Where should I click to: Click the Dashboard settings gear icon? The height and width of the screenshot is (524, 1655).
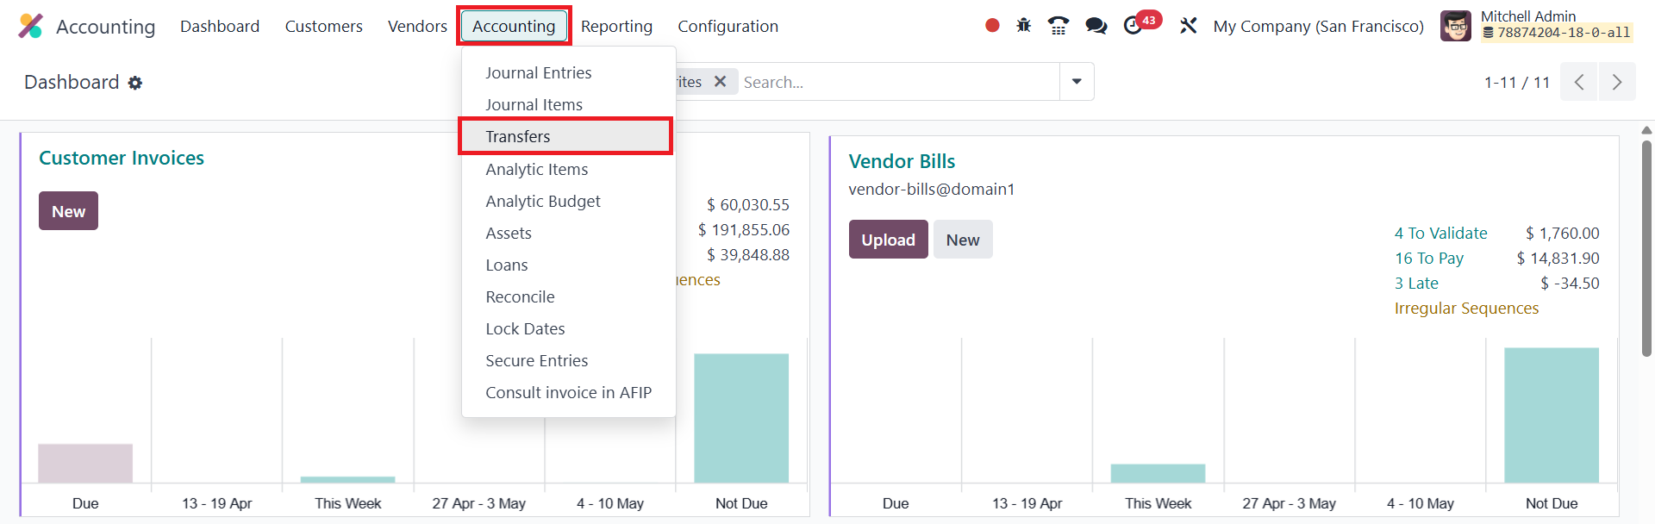[135, 83]
